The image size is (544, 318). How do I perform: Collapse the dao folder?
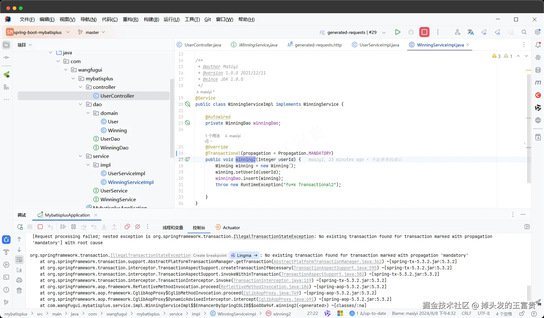(80, 104)
